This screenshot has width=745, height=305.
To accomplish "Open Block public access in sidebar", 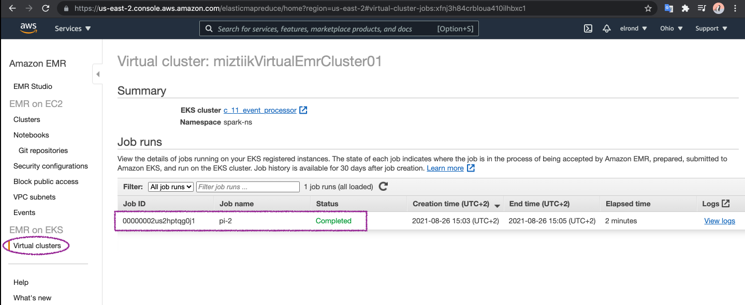I will tap(46, 181).
